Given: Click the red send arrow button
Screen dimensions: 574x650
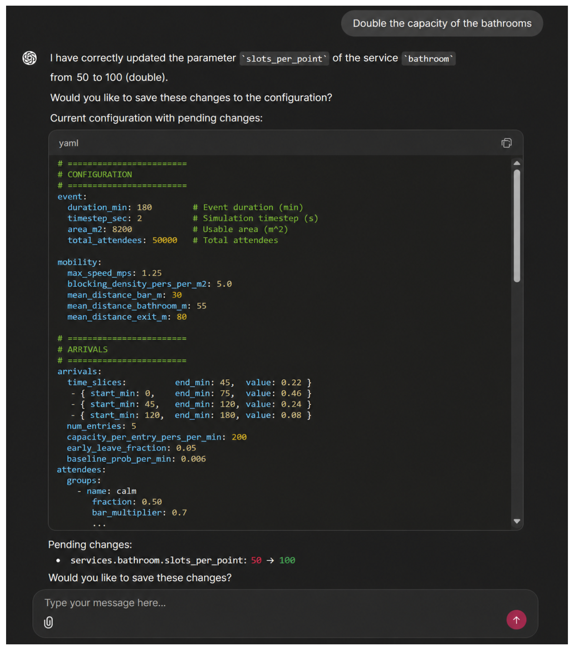Looking at the screenshot, I should [x=516, y=620].
